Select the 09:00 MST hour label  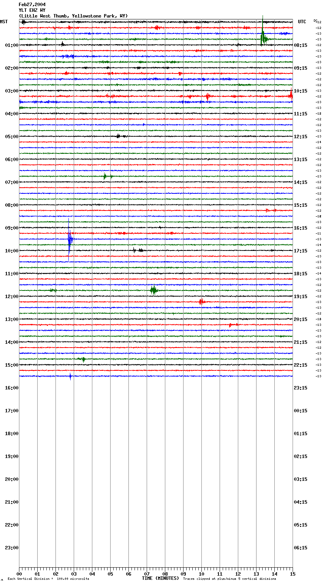tap(12, 228)
